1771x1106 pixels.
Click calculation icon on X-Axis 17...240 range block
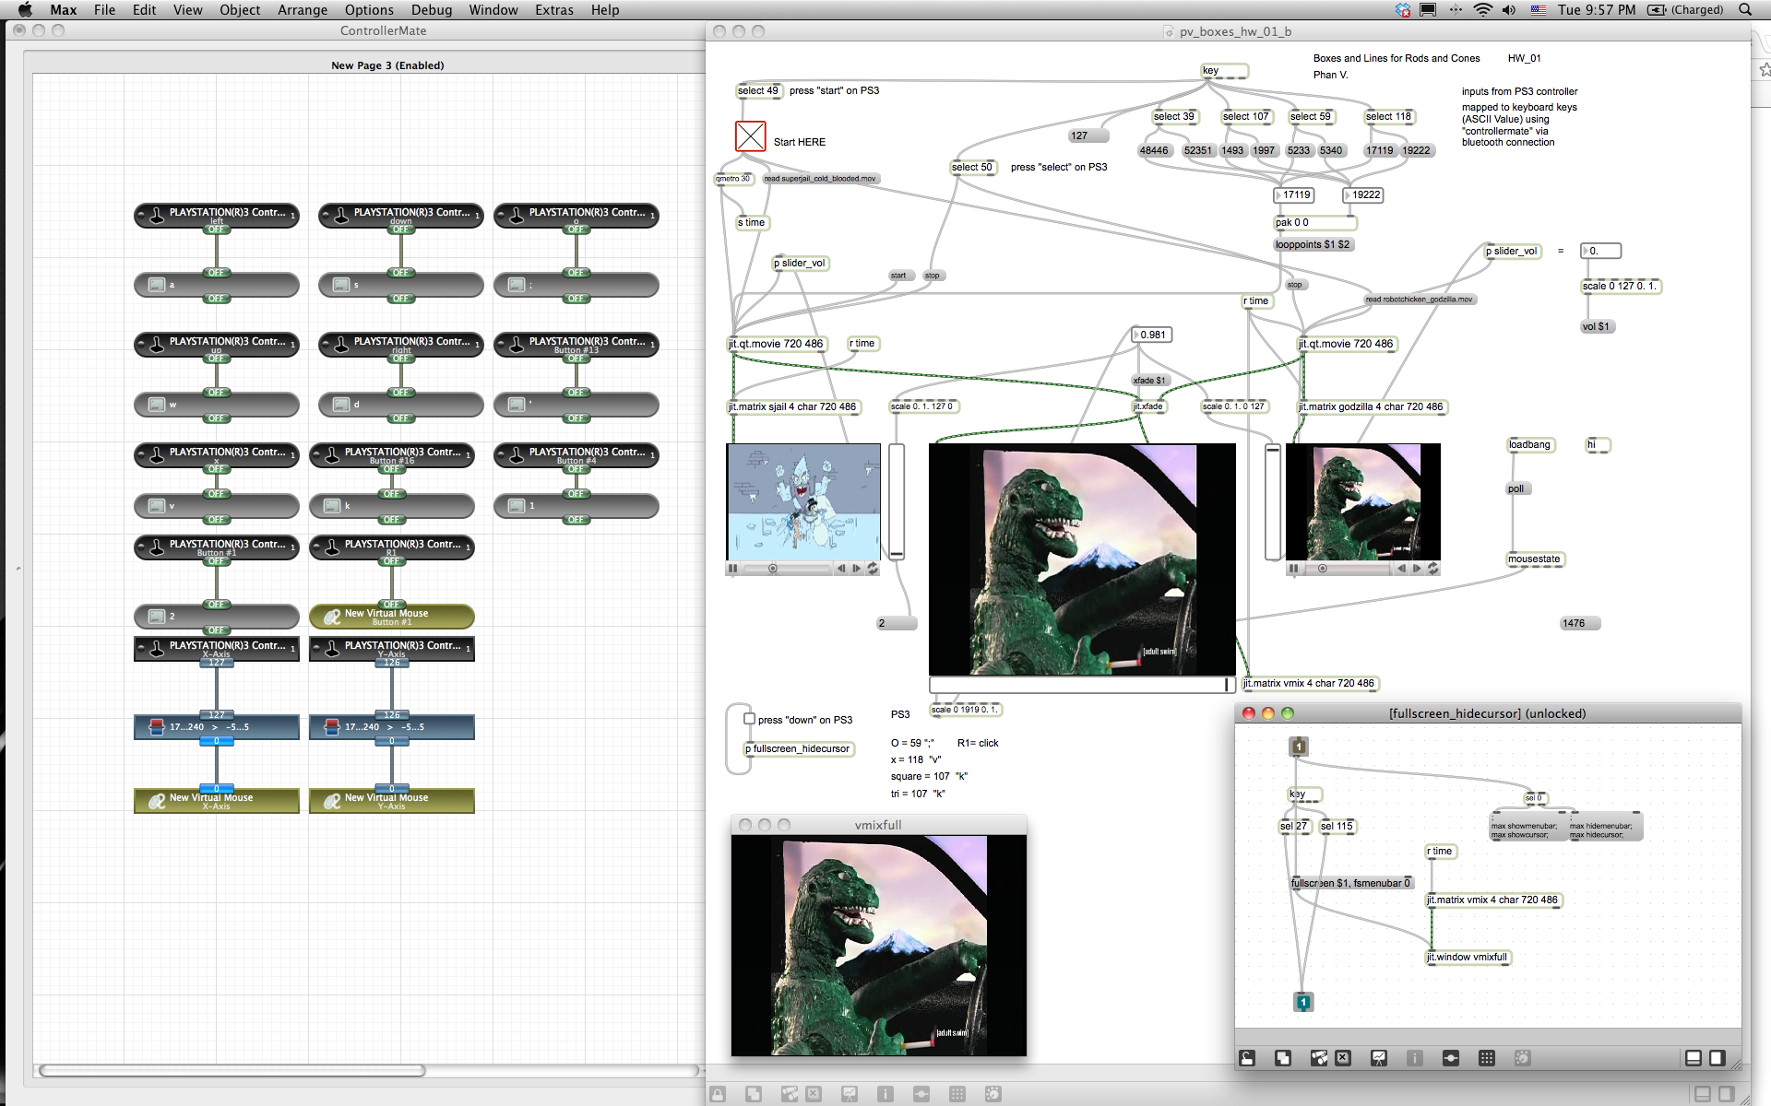tap(156, 727)
